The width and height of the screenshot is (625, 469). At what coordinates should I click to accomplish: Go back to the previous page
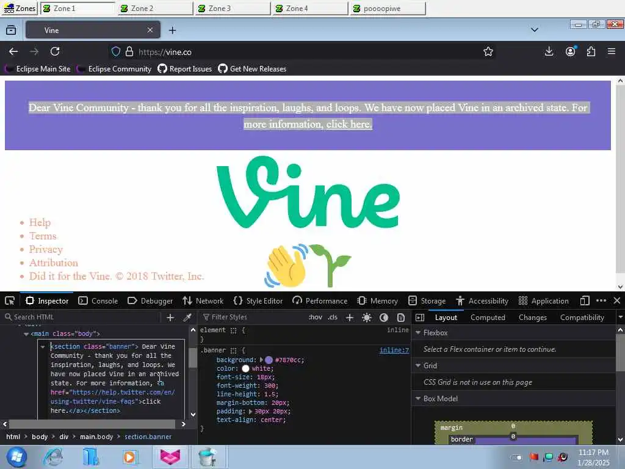click(x=13, y=51)
